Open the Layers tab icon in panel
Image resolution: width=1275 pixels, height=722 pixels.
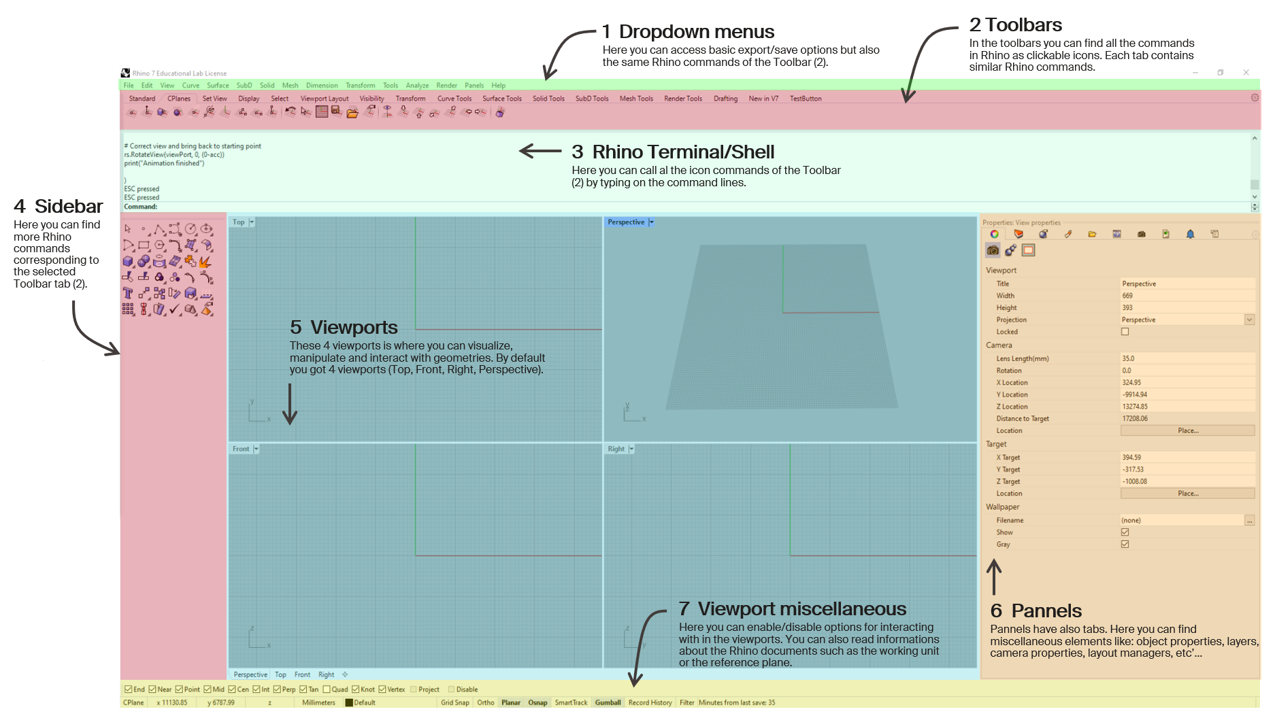coord(1019,234)
